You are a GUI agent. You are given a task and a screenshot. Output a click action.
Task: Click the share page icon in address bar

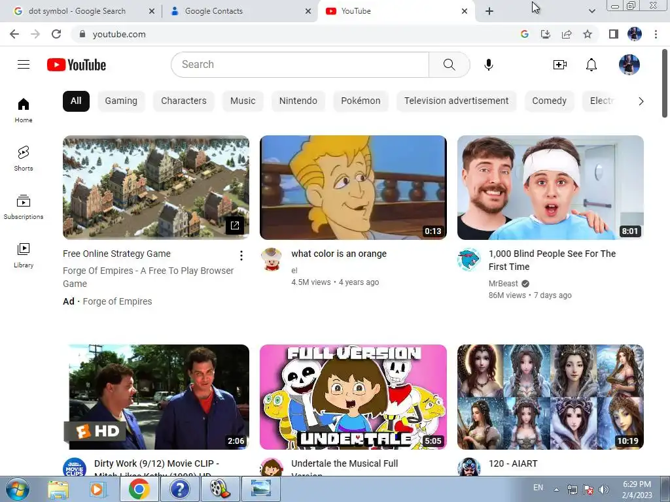click(x=567, y=34)
